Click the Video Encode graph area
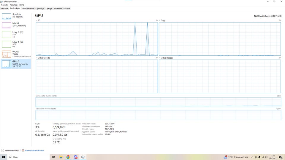The image size is (285, 160). (97, 76)
